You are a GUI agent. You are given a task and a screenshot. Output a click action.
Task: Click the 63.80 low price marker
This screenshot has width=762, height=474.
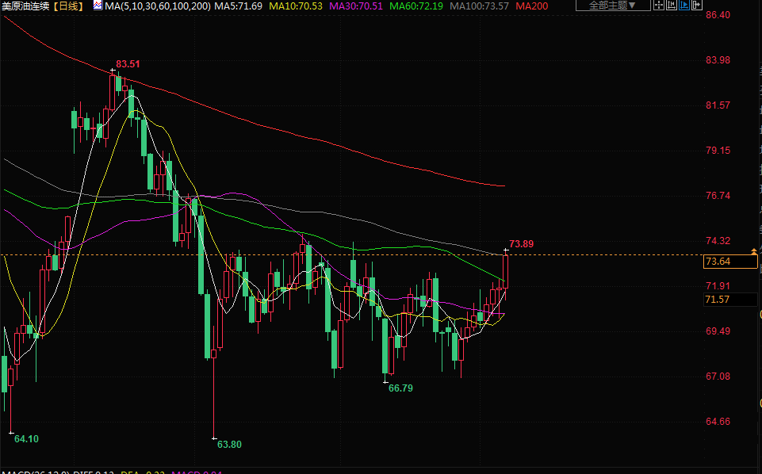[229, 445]
